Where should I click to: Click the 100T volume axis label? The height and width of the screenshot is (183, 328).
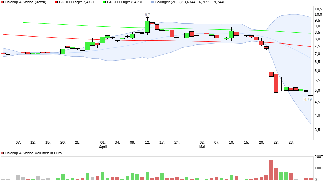319,168
